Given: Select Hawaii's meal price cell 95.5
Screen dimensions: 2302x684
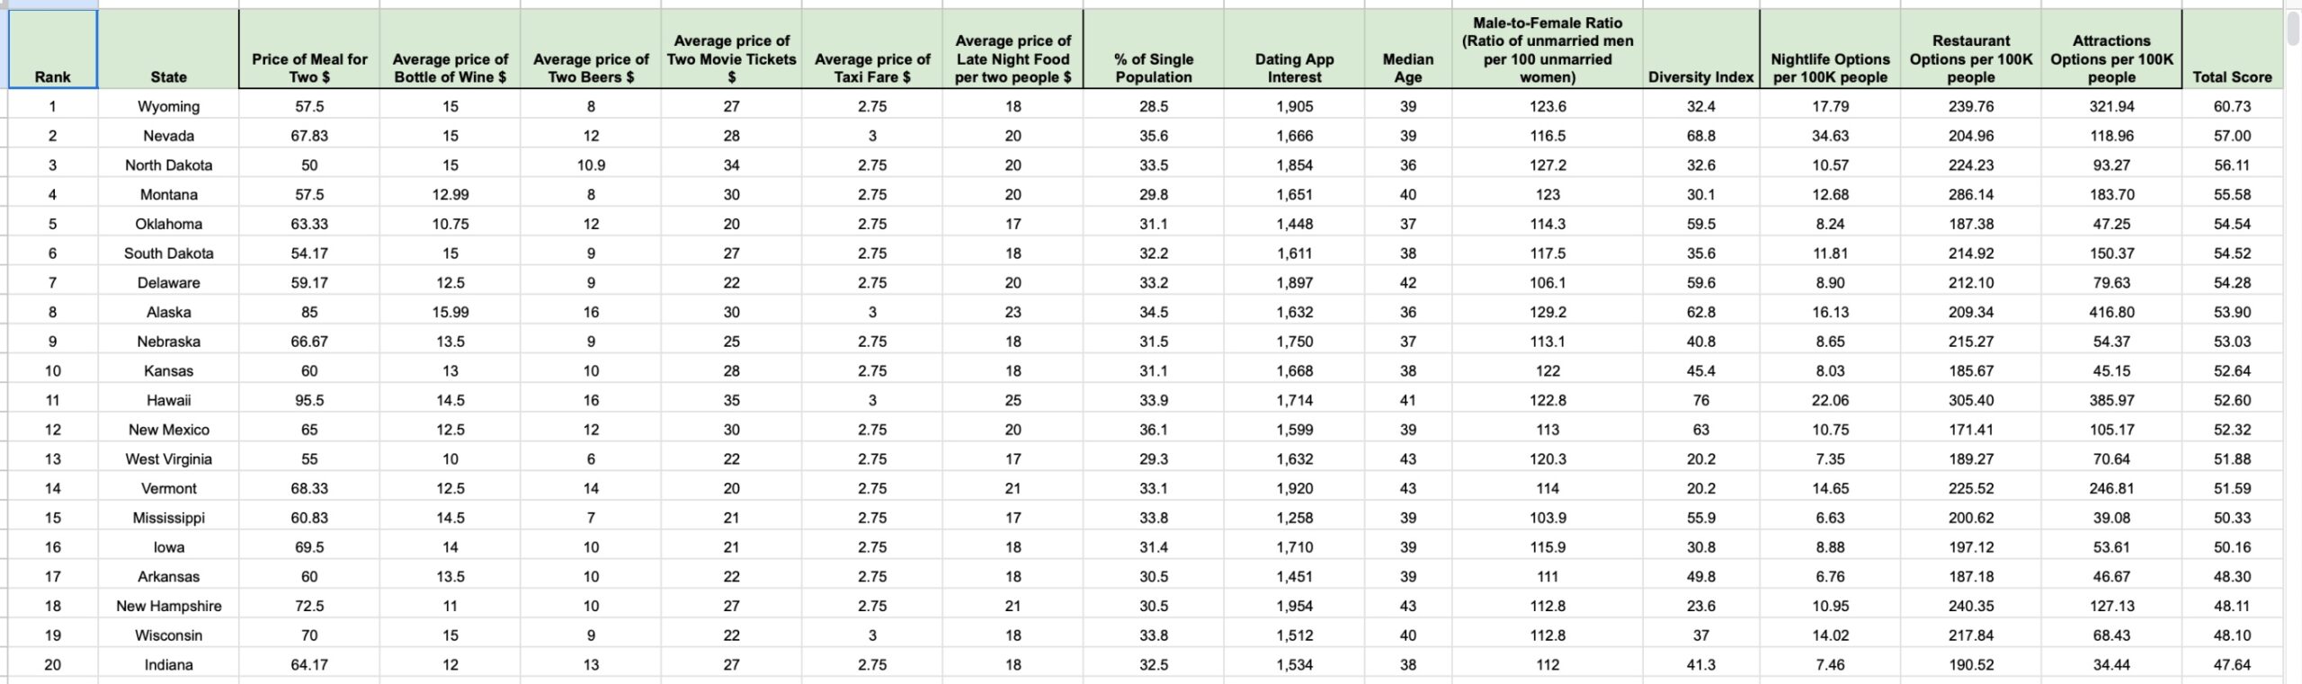Looking at the screenshot, I should pos(309,400).
